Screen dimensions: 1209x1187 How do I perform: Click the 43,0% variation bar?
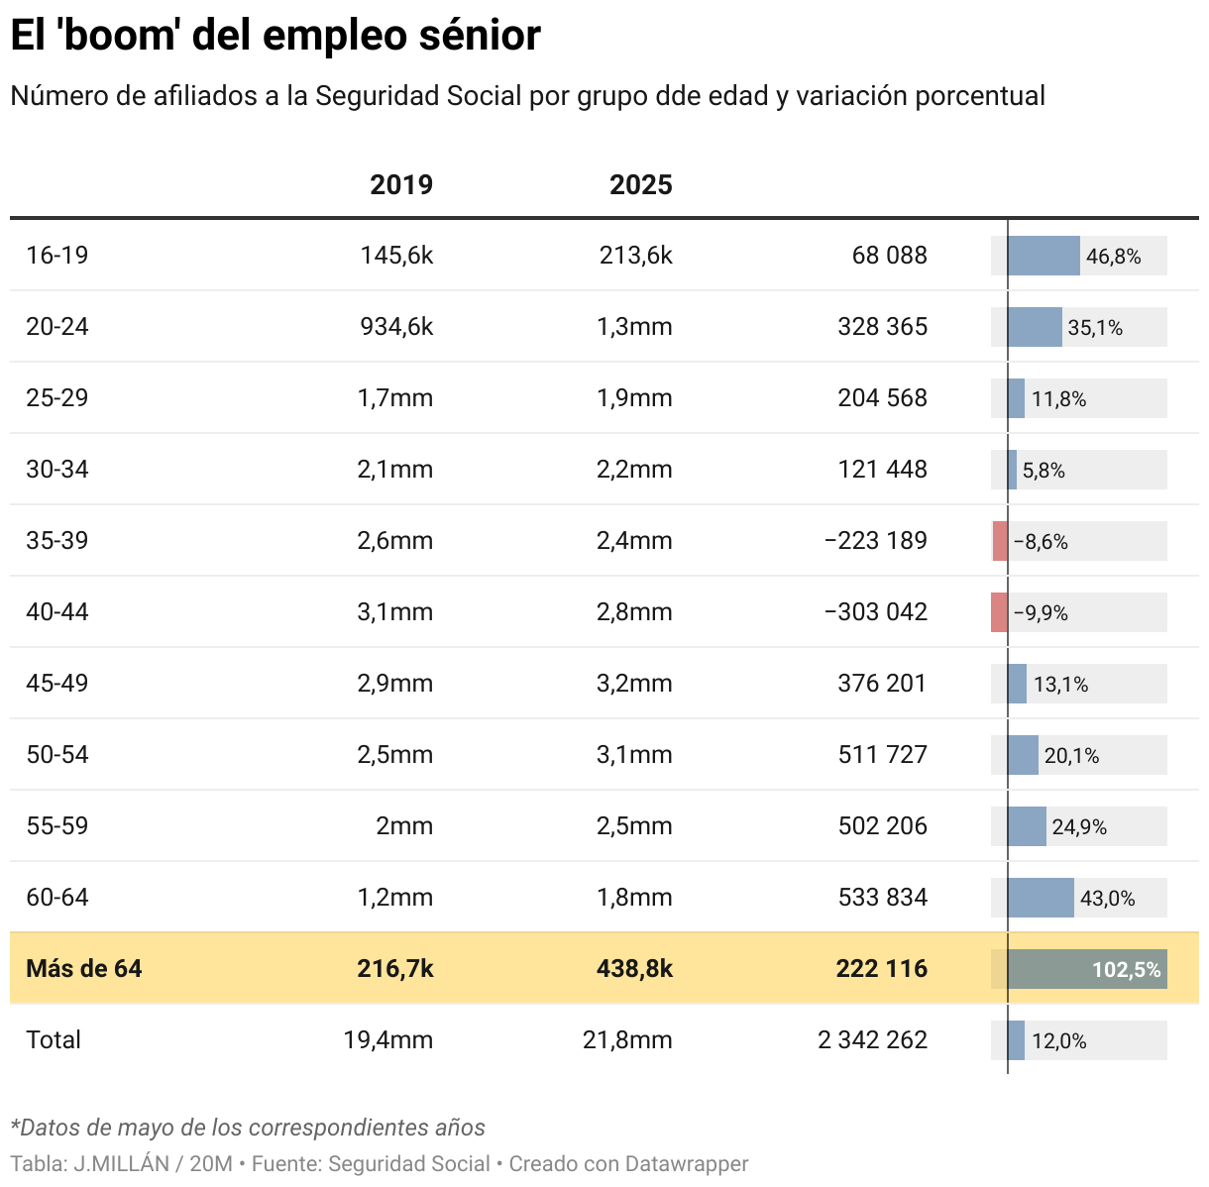tap(1041, 898)
